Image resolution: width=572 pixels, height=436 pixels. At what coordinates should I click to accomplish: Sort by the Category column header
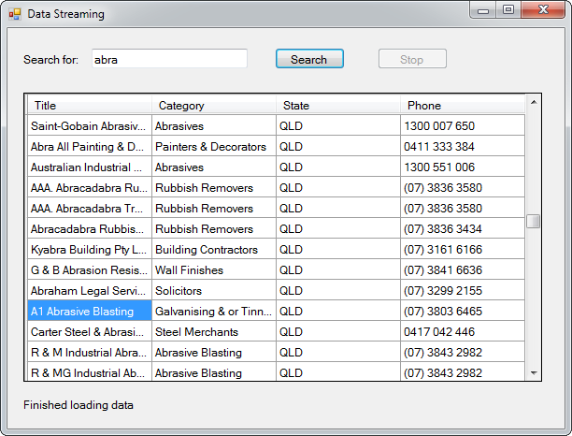click(214, 106)
